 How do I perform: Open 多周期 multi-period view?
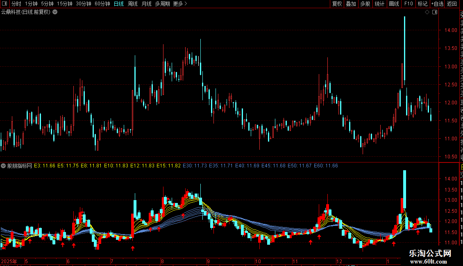point(162,4)
